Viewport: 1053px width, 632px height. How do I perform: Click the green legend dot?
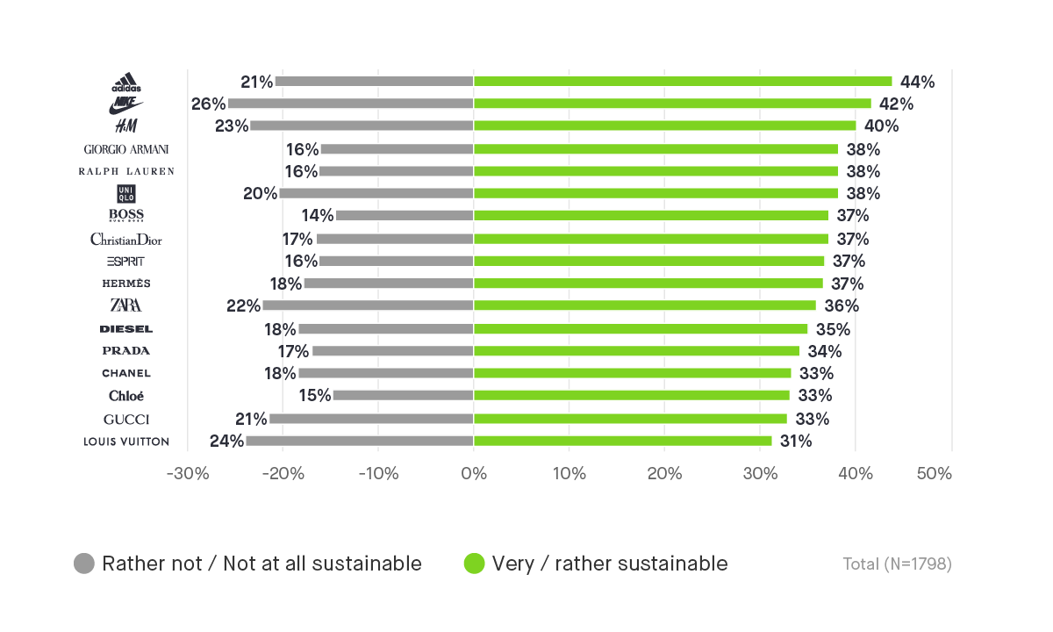click(474, 564)
